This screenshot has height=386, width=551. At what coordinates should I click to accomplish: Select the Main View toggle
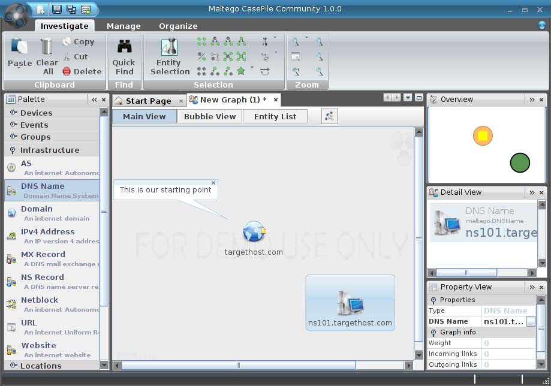coord(144,116)
